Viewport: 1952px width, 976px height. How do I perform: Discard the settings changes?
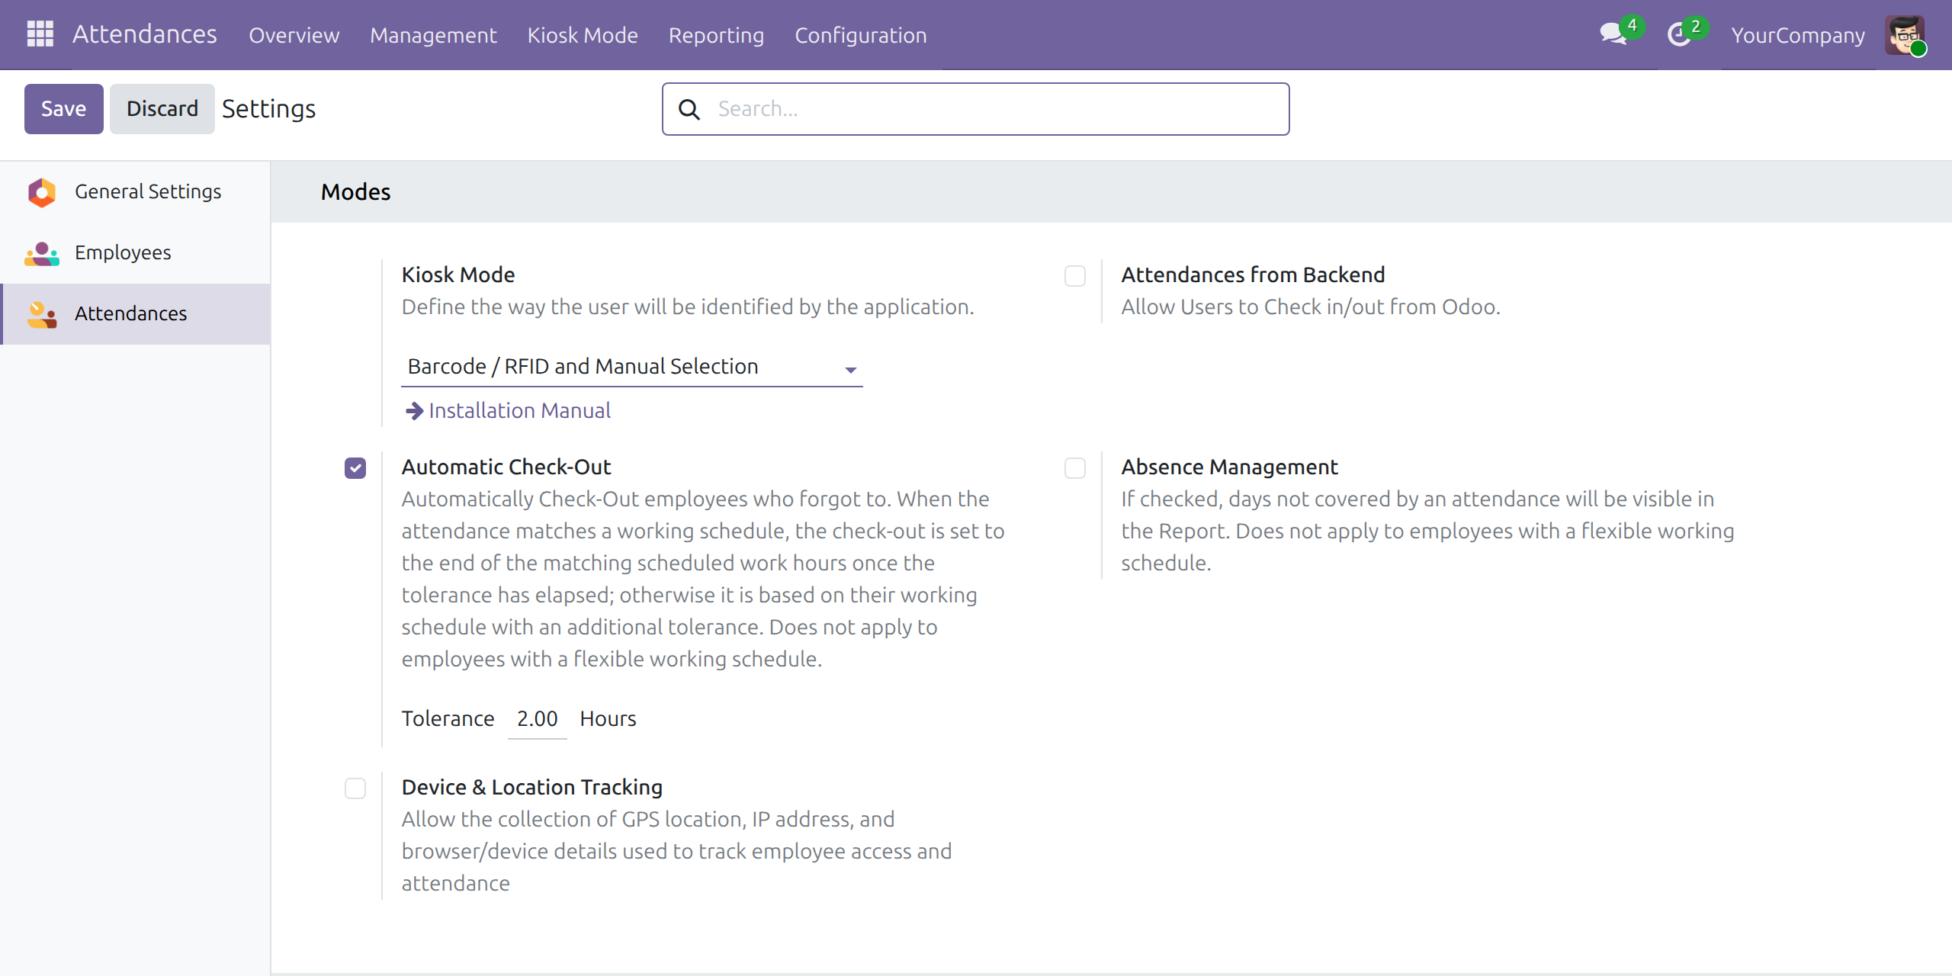coord(162,109)
